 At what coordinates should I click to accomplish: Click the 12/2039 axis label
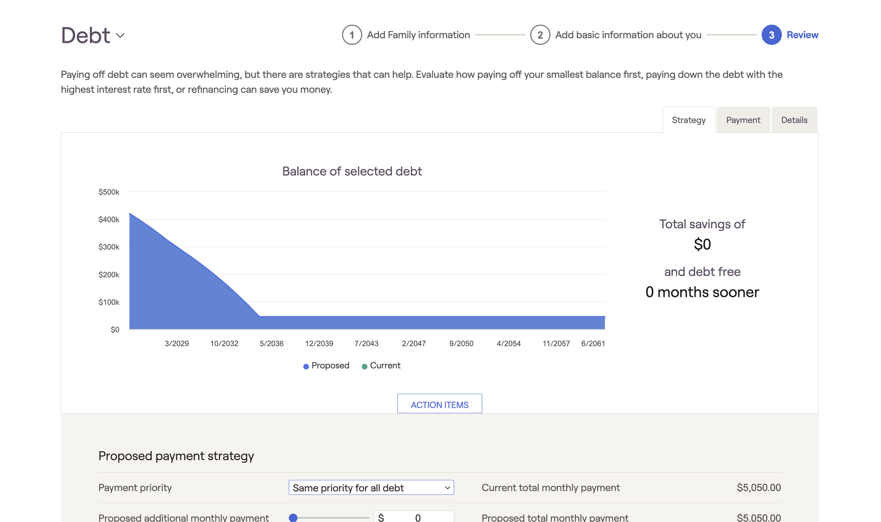[x=319, y=344]
